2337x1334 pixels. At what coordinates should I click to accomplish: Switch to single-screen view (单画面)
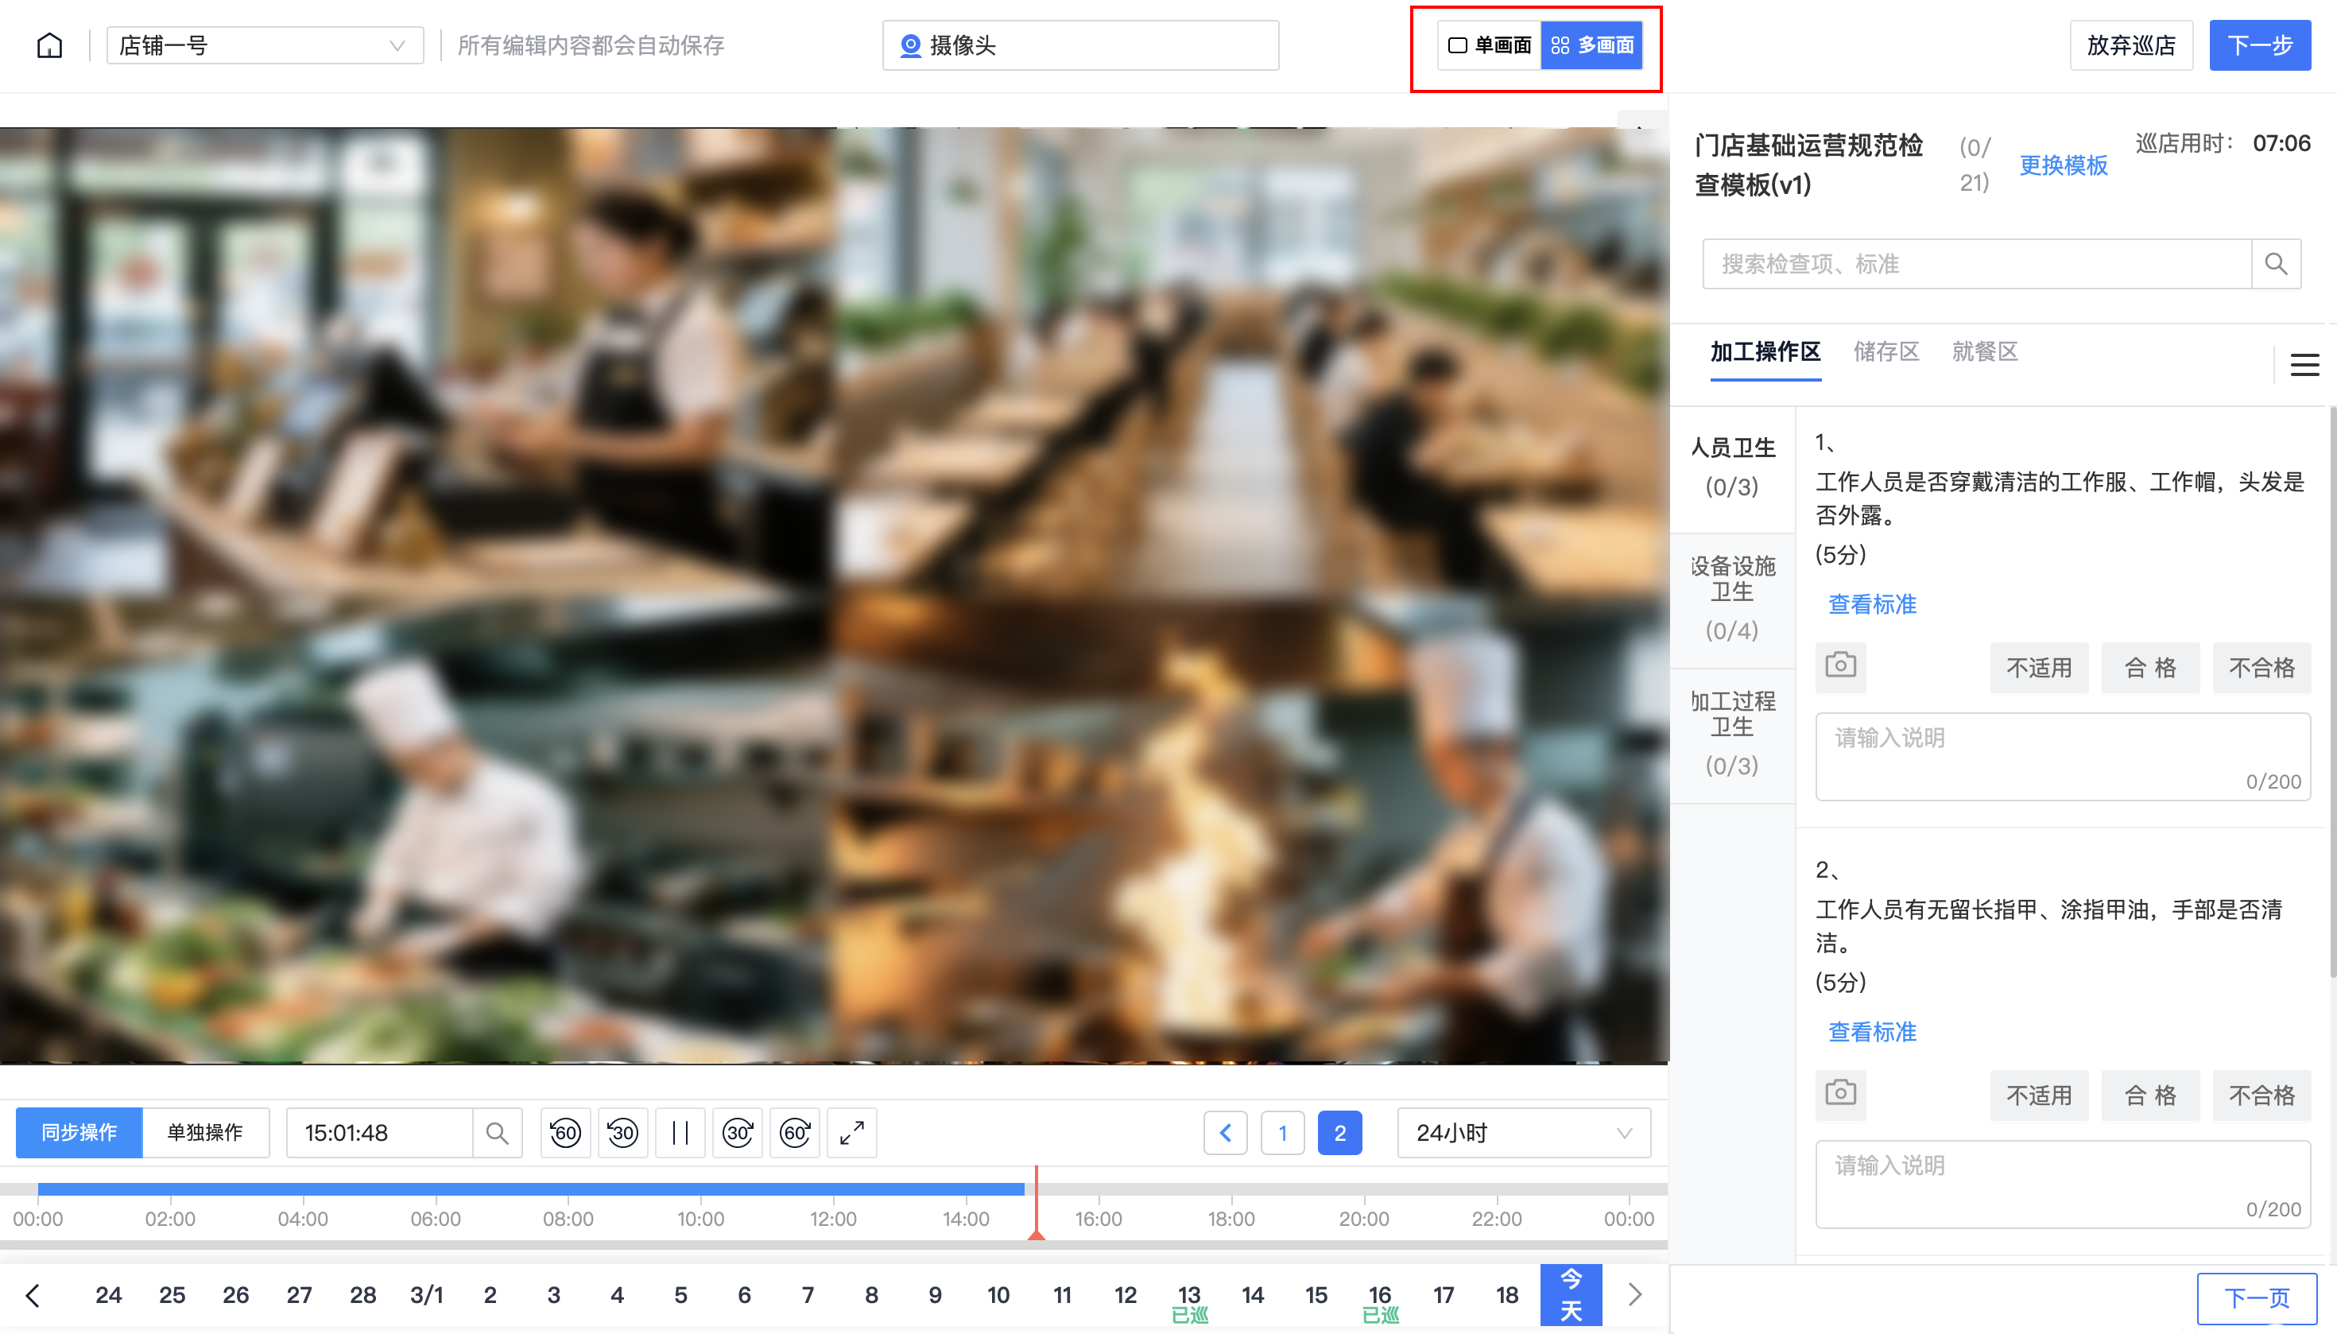tap(1490, 45)
